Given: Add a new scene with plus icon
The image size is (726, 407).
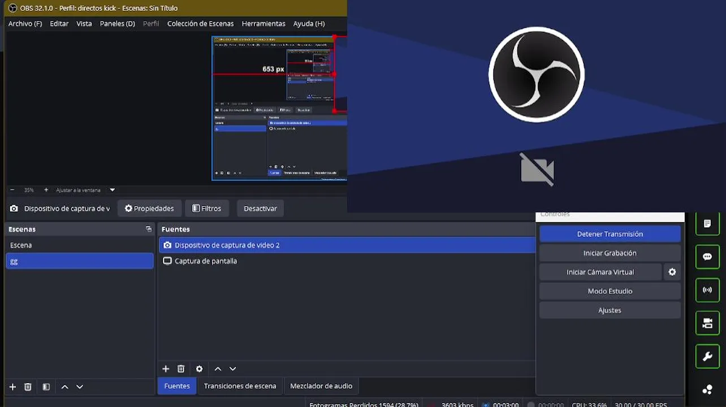Looking at the screenshot, I should coord(12,387).
